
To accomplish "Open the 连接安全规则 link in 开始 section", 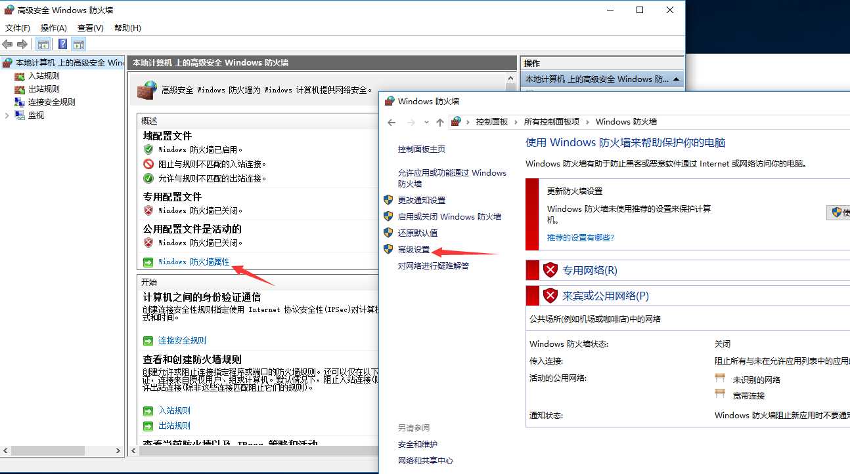I will (x=182, y=340).
